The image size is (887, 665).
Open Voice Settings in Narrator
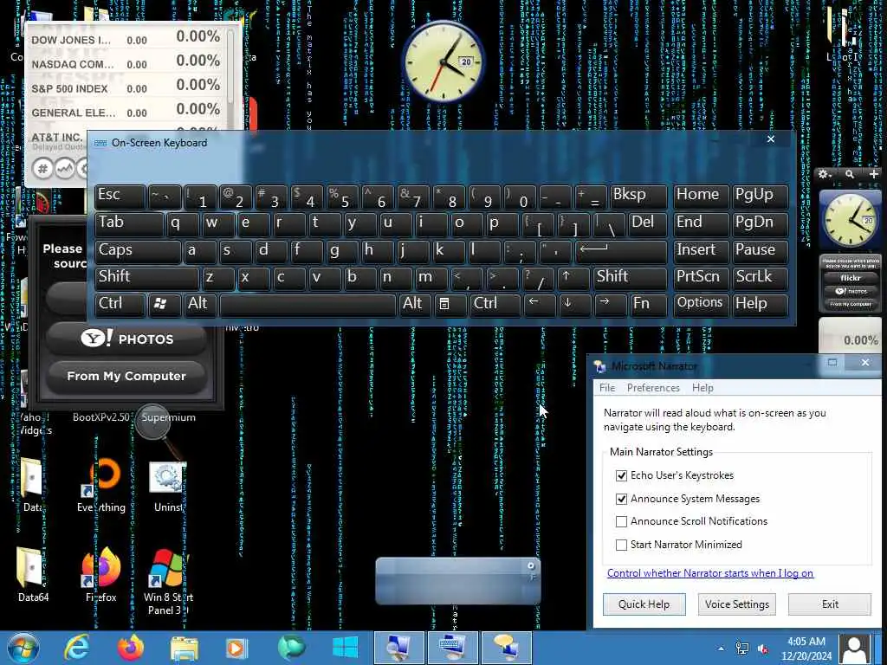[x=736, y=604]
